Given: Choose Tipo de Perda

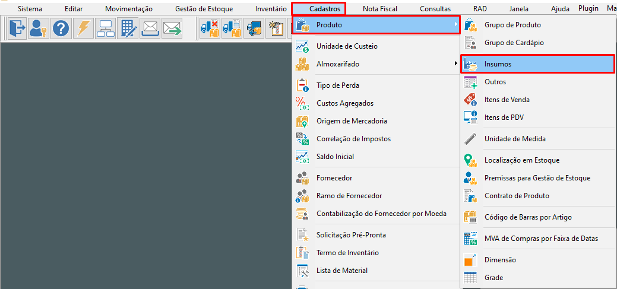Looking at the screenshot, I should pyautogui.click(x=376, y=85).
